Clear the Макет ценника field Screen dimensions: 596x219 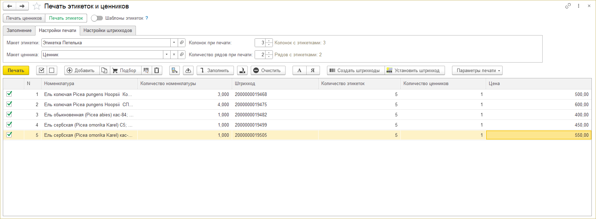[x=174, y=54]
